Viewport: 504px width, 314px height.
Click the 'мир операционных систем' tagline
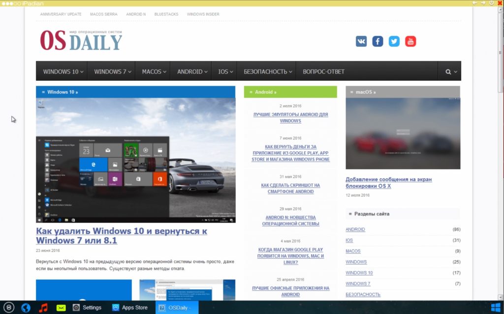[x=95, y=32]
